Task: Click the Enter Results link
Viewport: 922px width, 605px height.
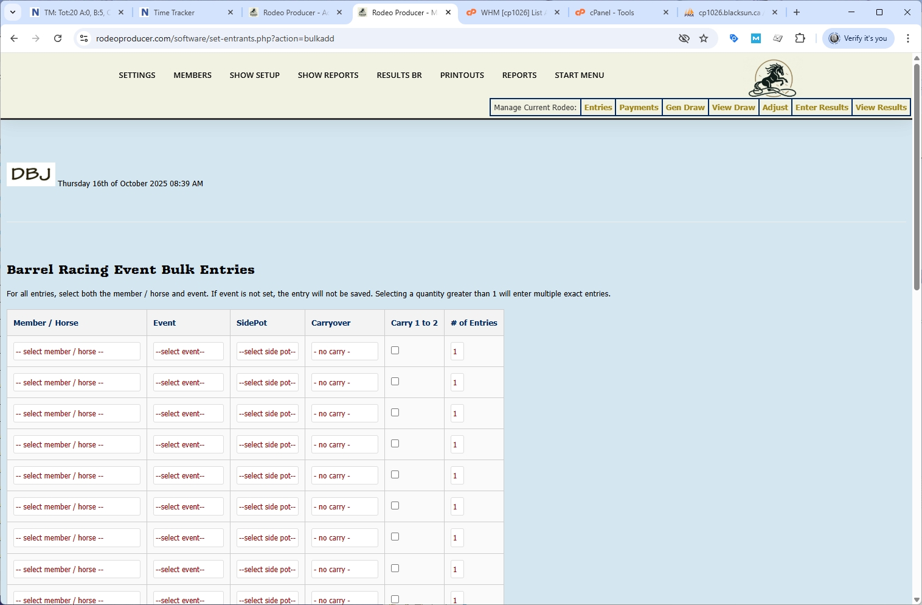Action: (x=822, y=107)
